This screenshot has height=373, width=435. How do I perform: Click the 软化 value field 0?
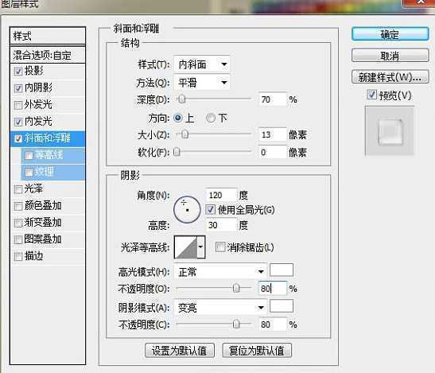point(272,152)
